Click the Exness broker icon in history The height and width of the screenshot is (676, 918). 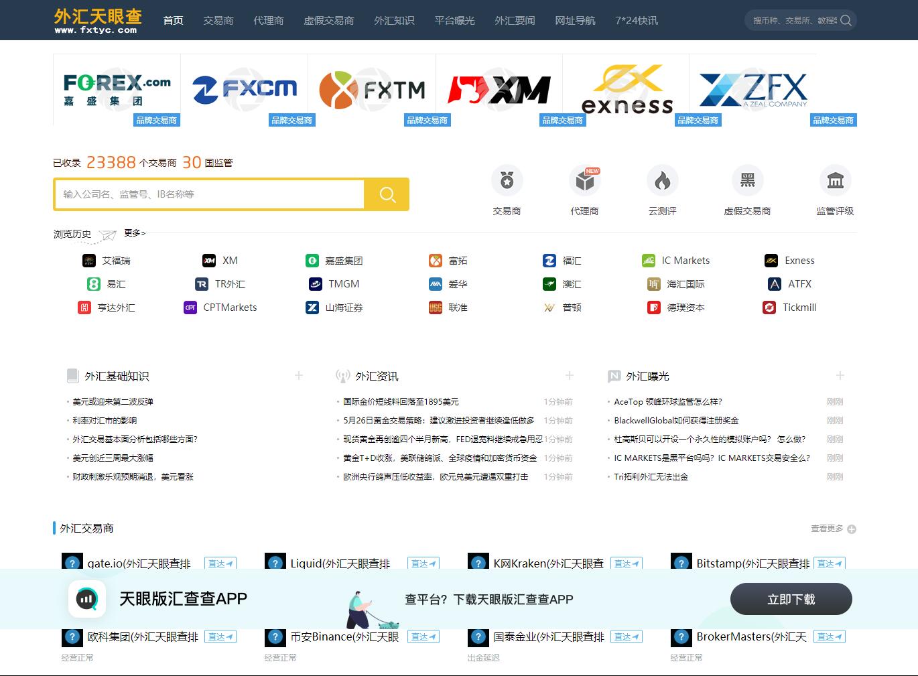coord(771,261)
